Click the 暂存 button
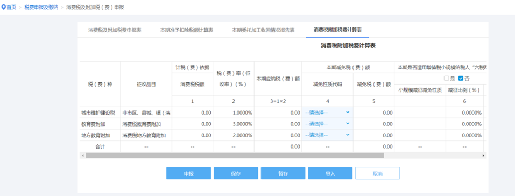 tap(283, 173)
